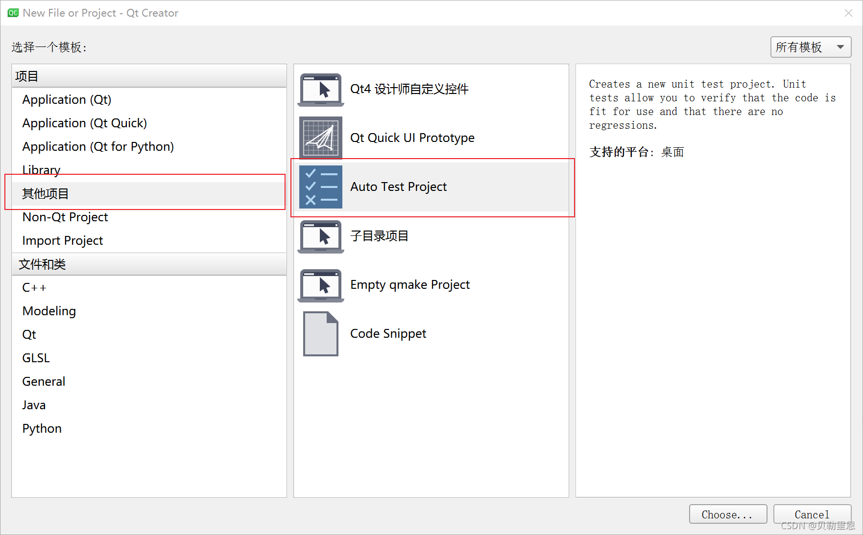The width and height of the screenshot is (863, 535).
Task: Open the 所有模板 filter dropdown
Action: tap(811, 47)
